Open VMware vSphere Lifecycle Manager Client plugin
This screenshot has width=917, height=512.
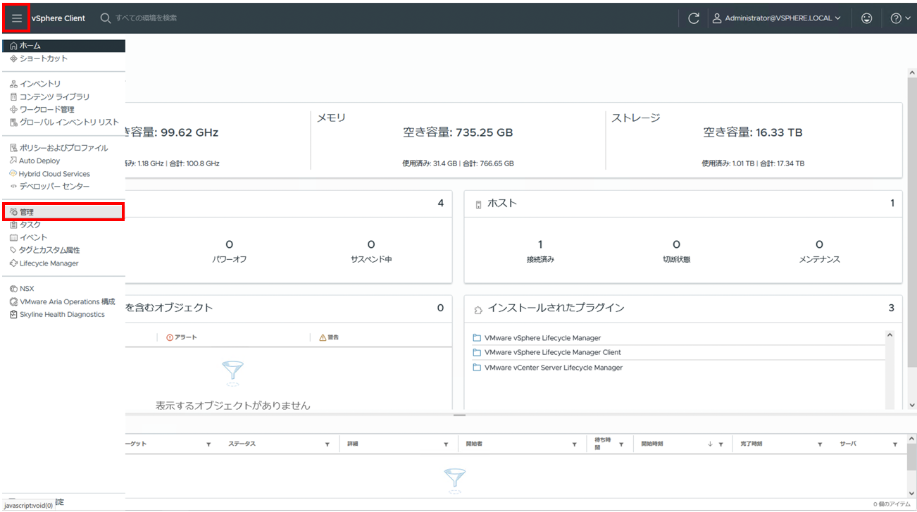553,352
